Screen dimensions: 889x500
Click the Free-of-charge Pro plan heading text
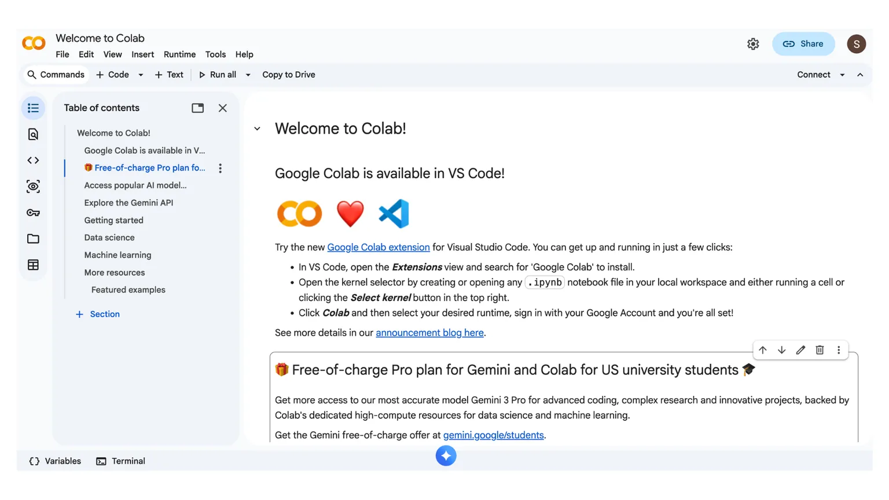click(515, 370)
